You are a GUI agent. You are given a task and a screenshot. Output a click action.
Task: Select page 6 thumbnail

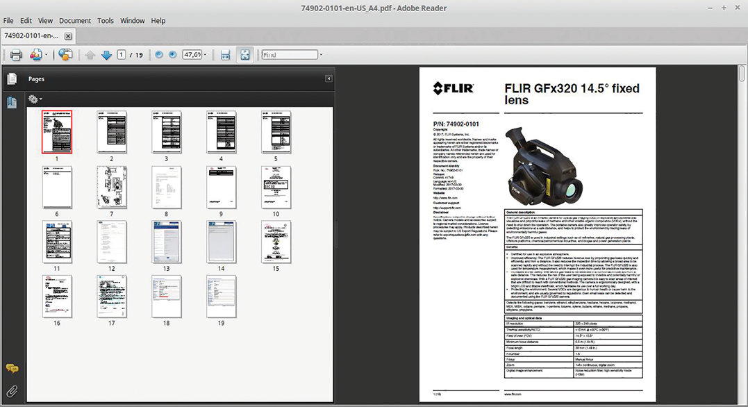pos(57,187)
